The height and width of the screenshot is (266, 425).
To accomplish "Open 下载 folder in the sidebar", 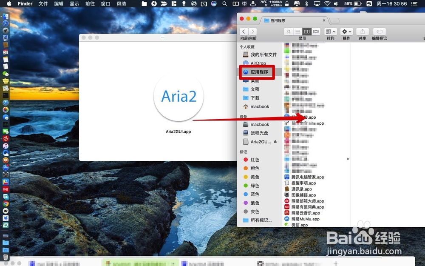I will [255, 98].
